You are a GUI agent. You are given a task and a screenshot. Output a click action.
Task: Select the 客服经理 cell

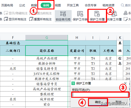47,94
